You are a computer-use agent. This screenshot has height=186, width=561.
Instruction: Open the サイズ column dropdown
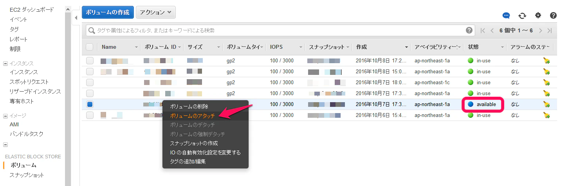point(218,47)
